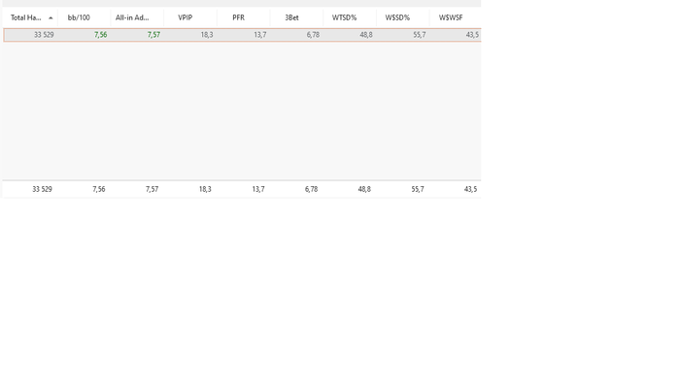Click the sort arrow on the Total Hands column

(x=51, y=18)
